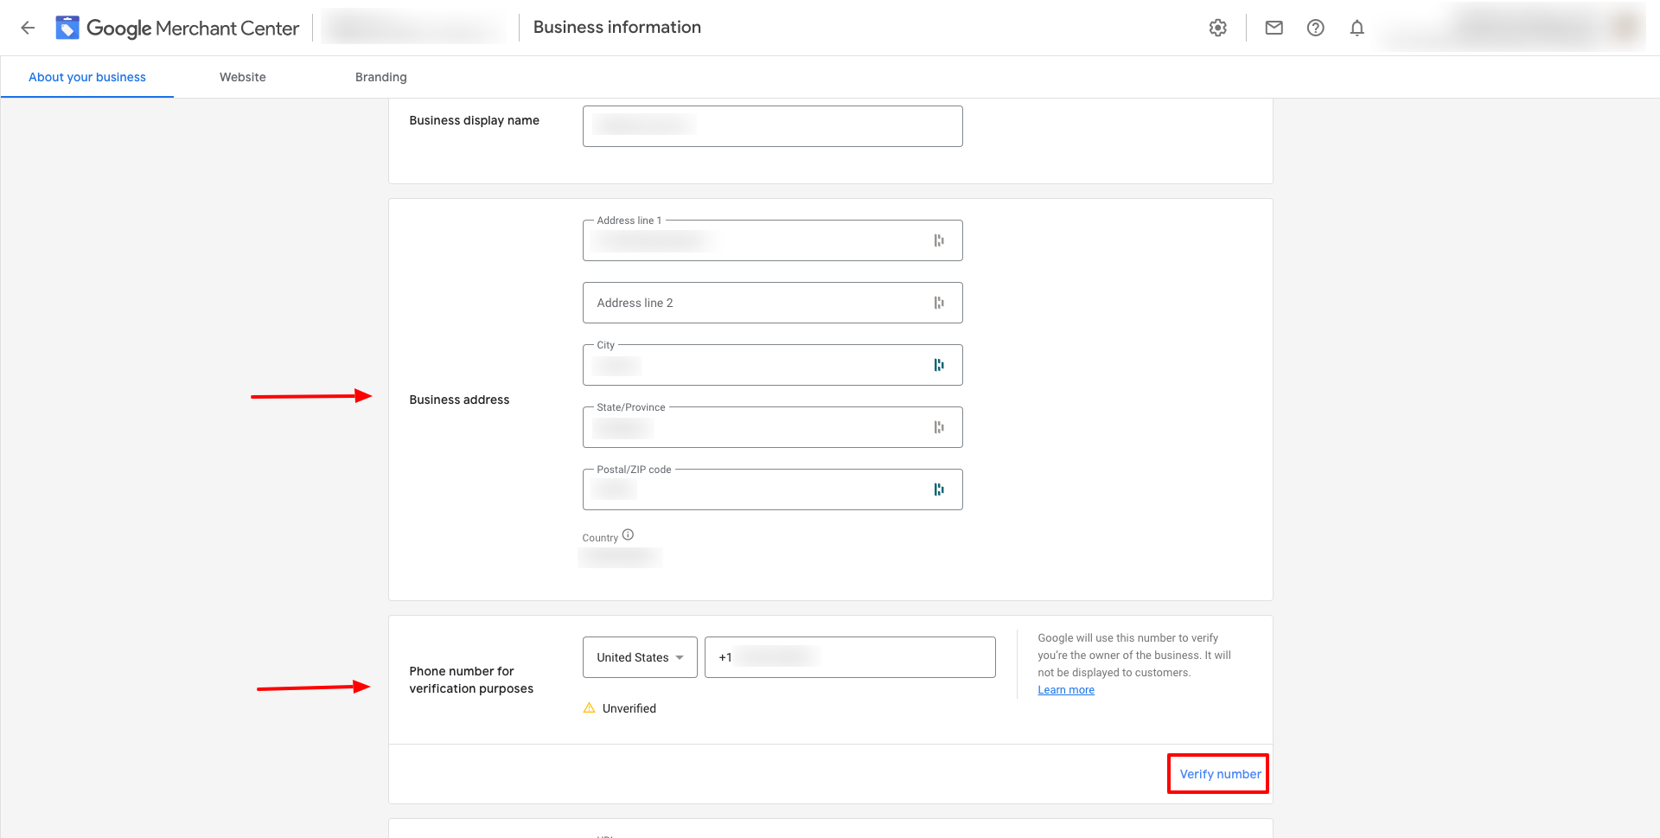Expand the United States country code dropdown
1660x838 pixels.
pos(640,657)
